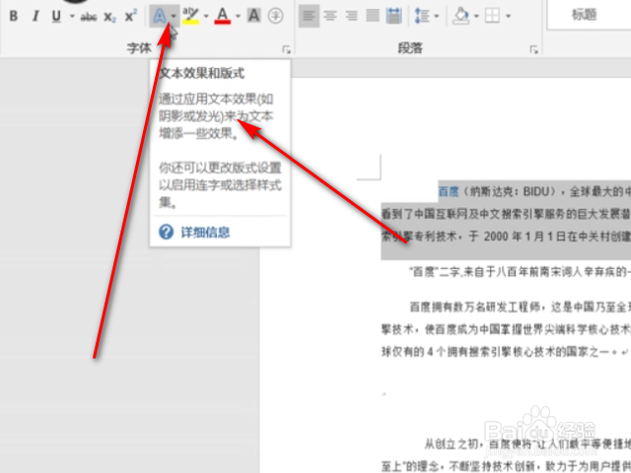
Task: Click the Text Effects and Typography button
Action: tap(160, 16)
